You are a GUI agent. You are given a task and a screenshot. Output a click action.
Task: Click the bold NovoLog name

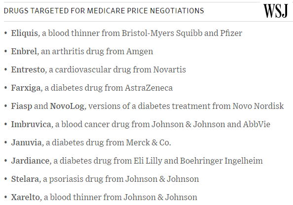point(67,106)
